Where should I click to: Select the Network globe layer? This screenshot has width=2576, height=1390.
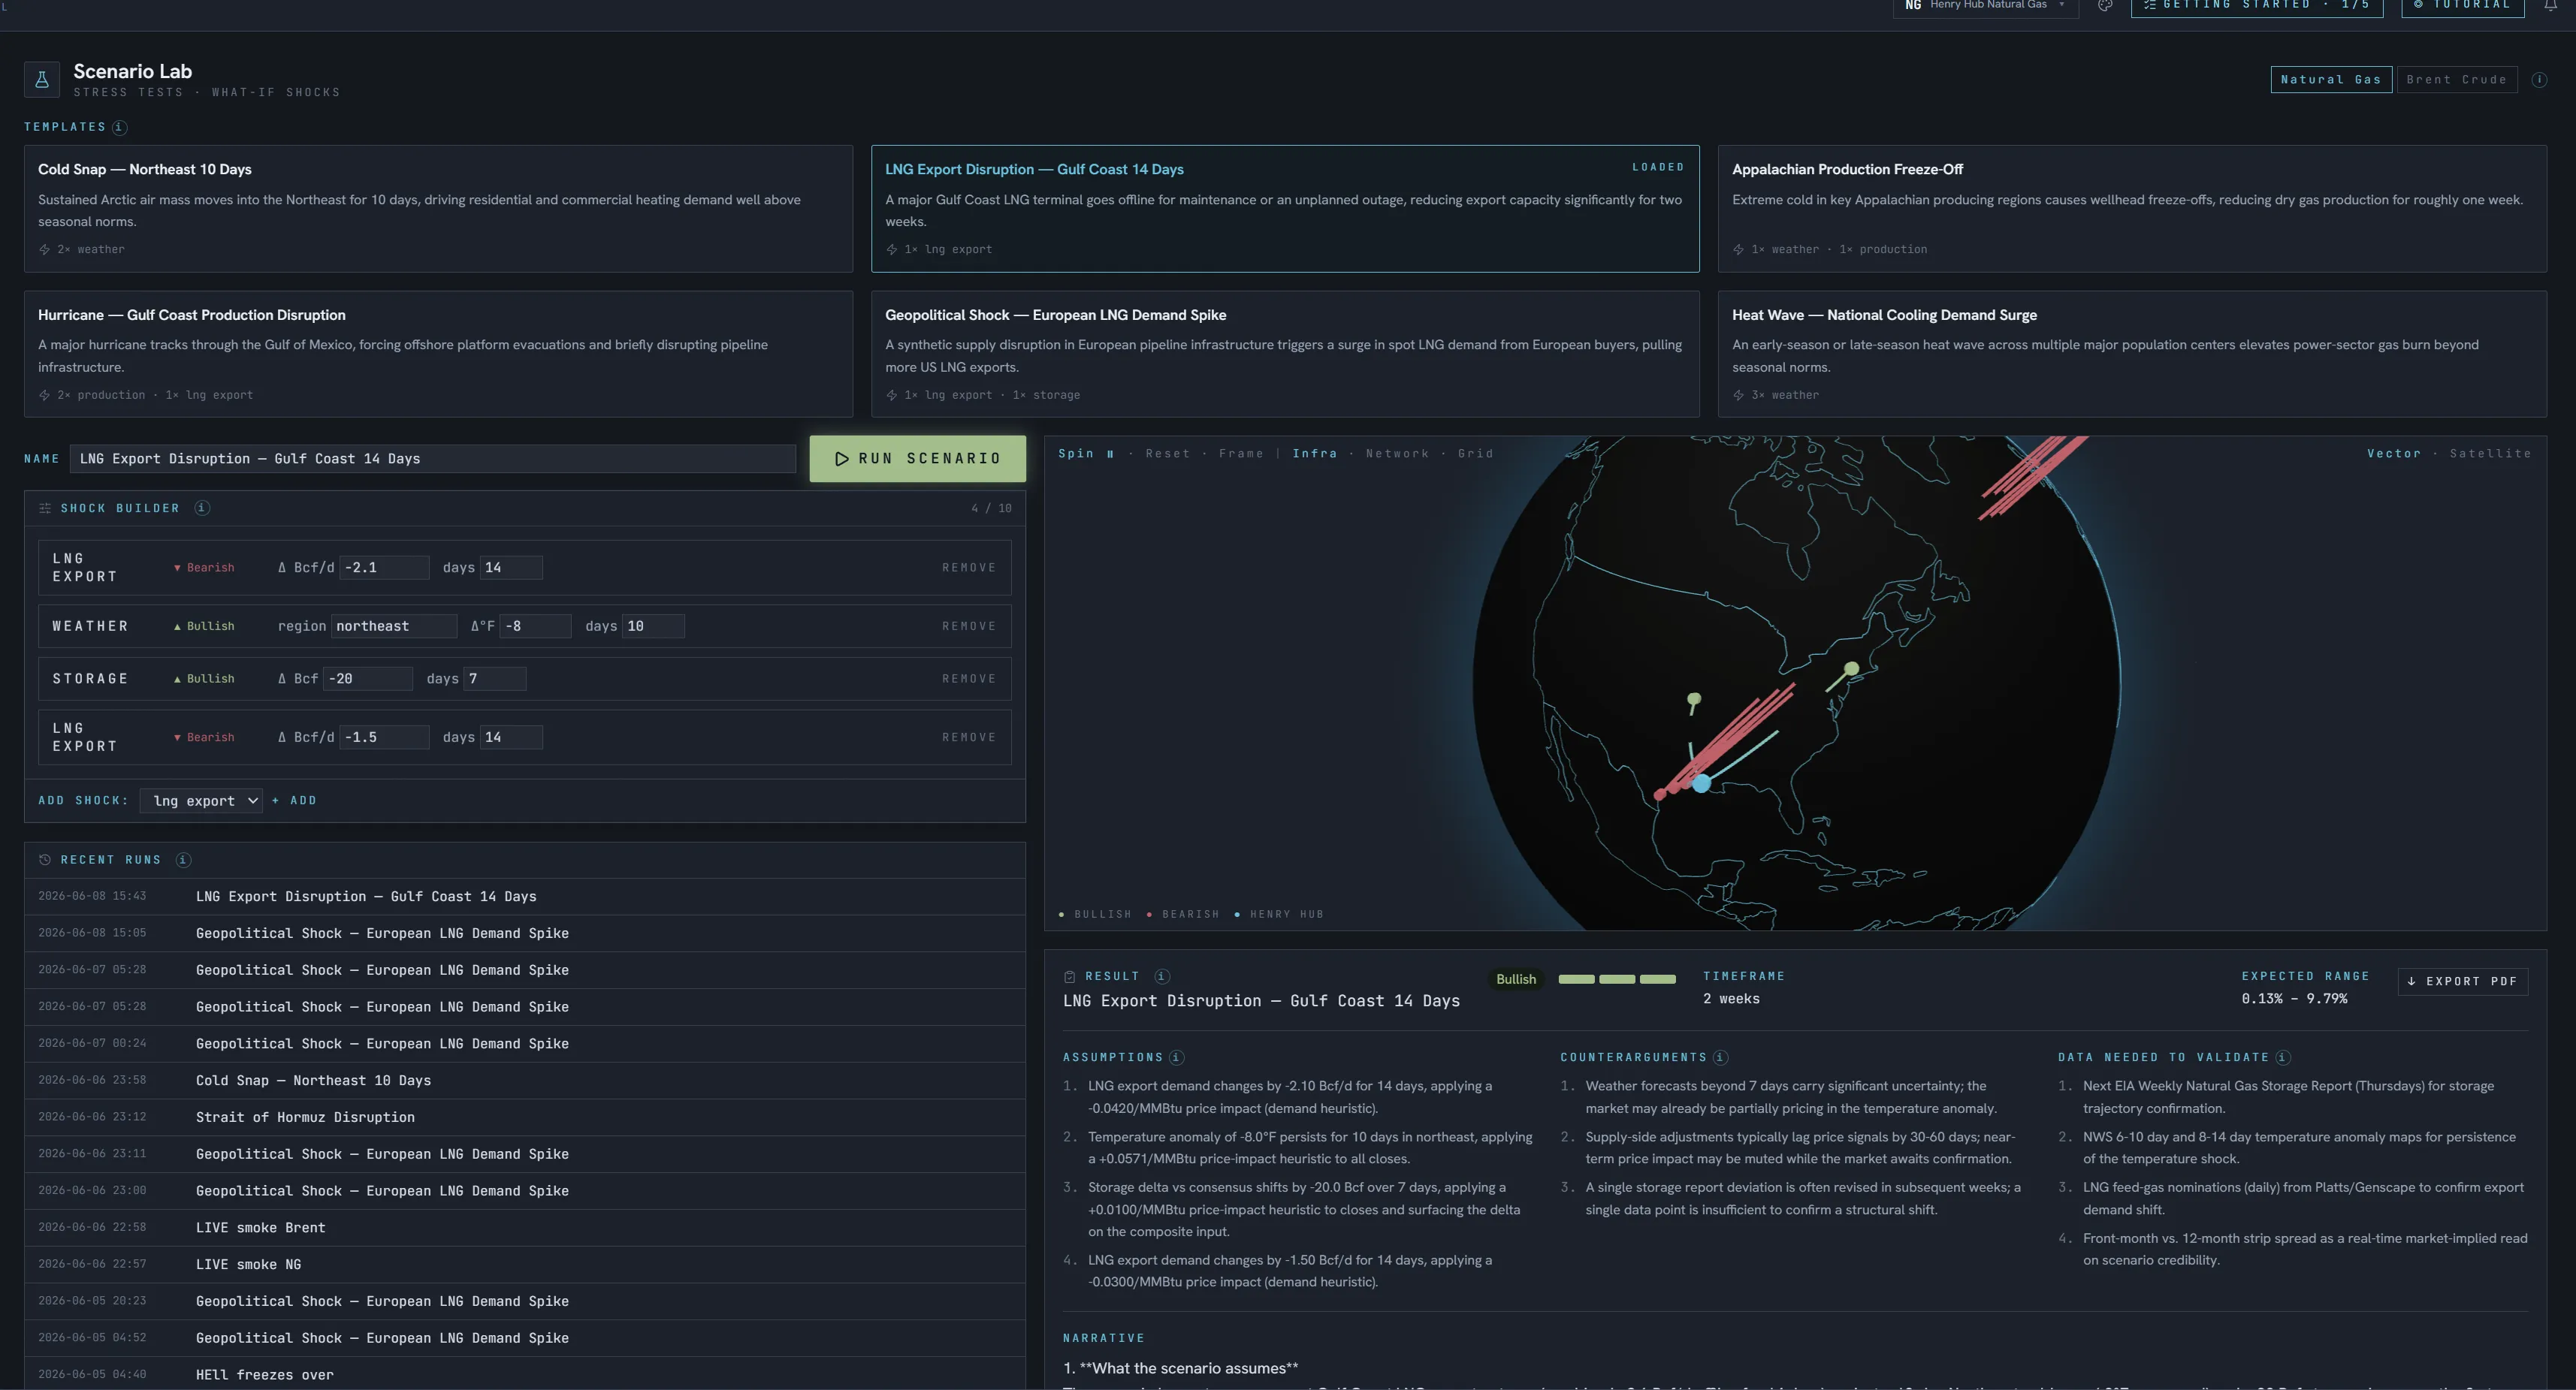coord(1397,454)
